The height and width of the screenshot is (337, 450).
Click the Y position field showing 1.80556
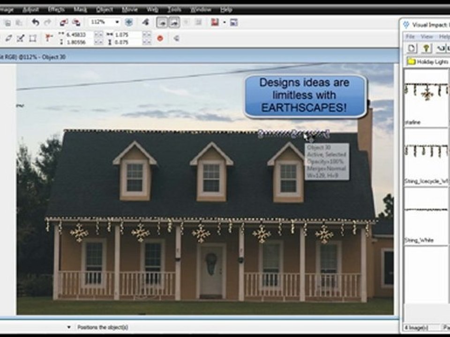[x=80, y=42]
